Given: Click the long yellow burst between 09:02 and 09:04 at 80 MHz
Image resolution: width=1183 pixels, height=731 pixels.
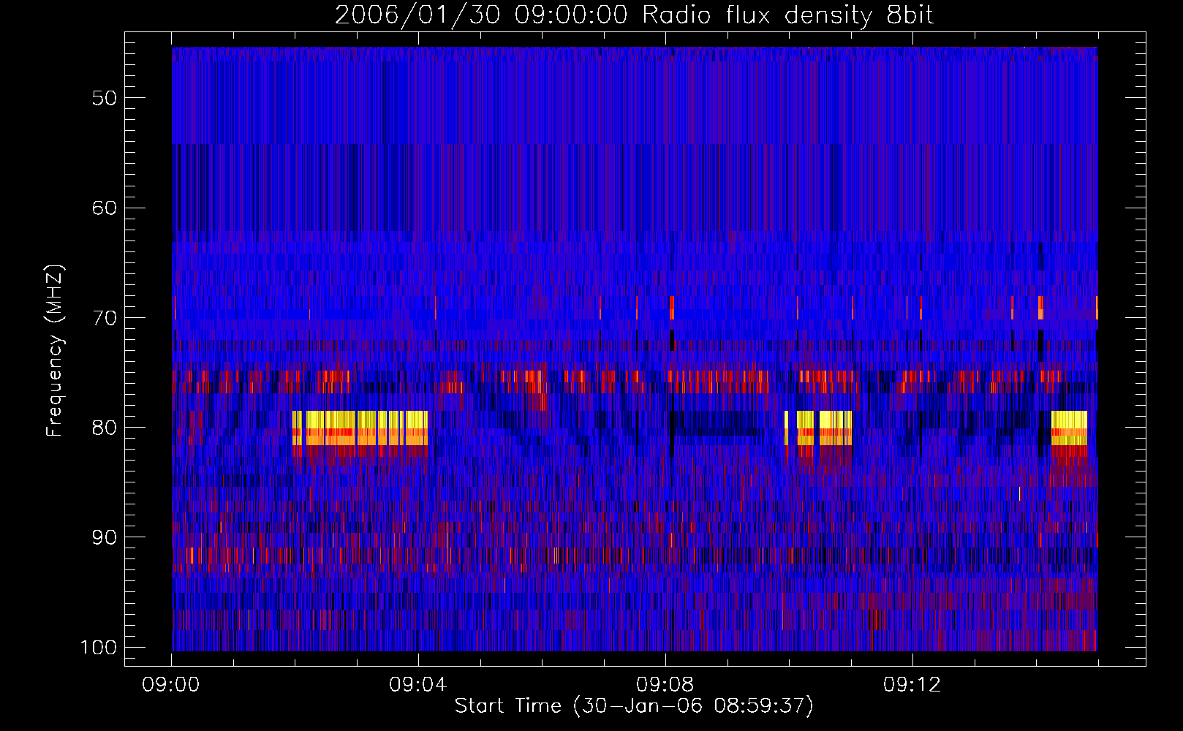Looking at the screenshot, I should click(360, 428).
